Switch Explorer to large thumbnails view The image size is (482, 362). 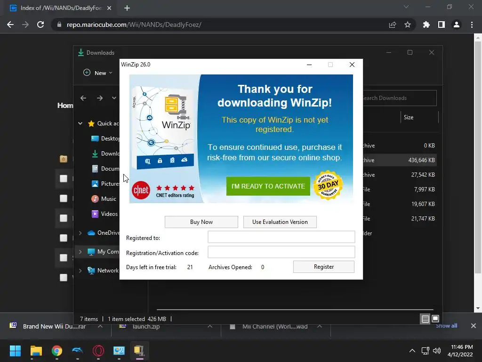(x=435, y=319)
